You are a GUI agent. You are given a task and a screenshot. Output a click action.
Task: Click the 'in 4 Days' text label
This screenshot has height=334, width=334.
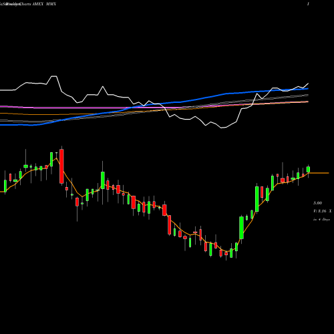[x=321, y=219]
